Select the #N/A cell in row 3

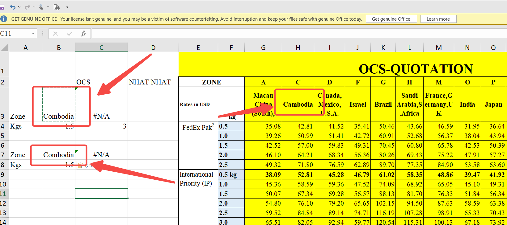(101, 104)
